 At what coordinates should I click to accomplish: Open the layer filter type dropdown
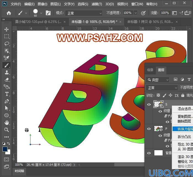click(158, 80)
